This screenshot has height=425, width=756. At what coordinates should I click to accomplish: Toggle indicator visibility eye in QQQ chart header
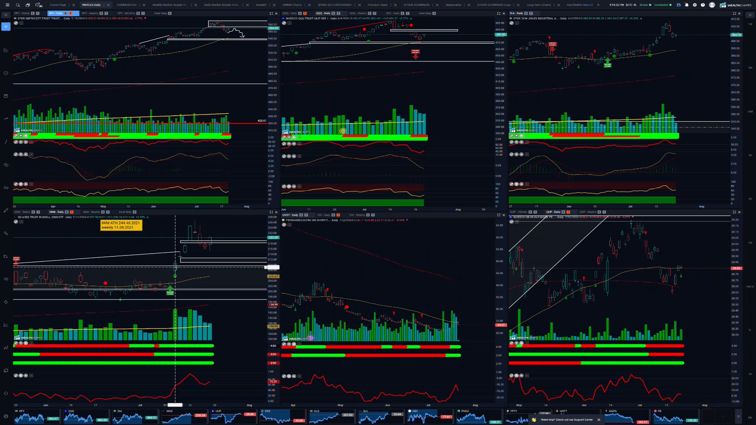tap(283, 23)
